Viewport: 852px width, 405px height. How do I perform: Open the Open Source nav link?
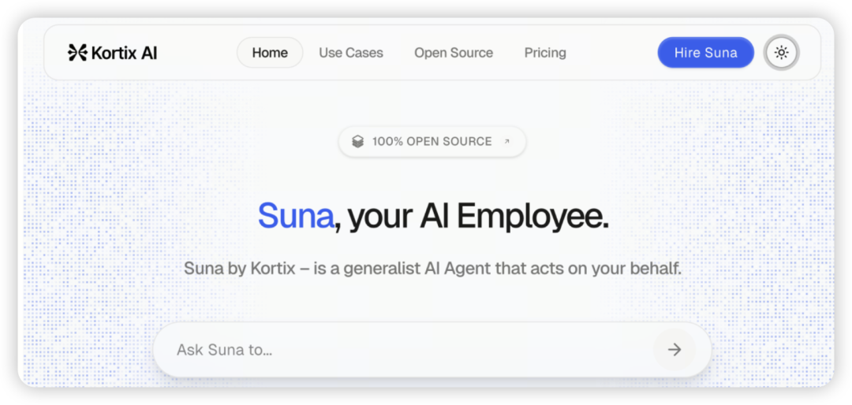(x=454, y=53)
